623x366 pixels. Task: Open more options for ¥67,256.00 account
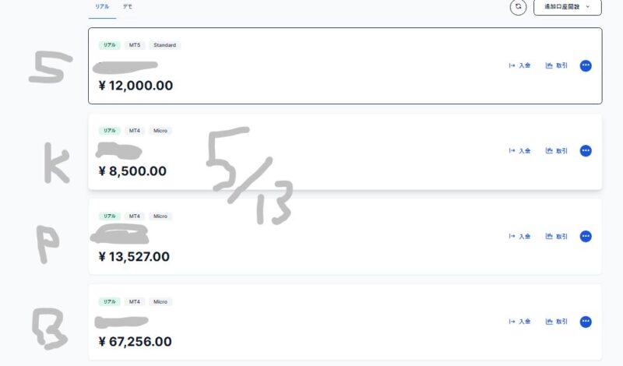586,322
